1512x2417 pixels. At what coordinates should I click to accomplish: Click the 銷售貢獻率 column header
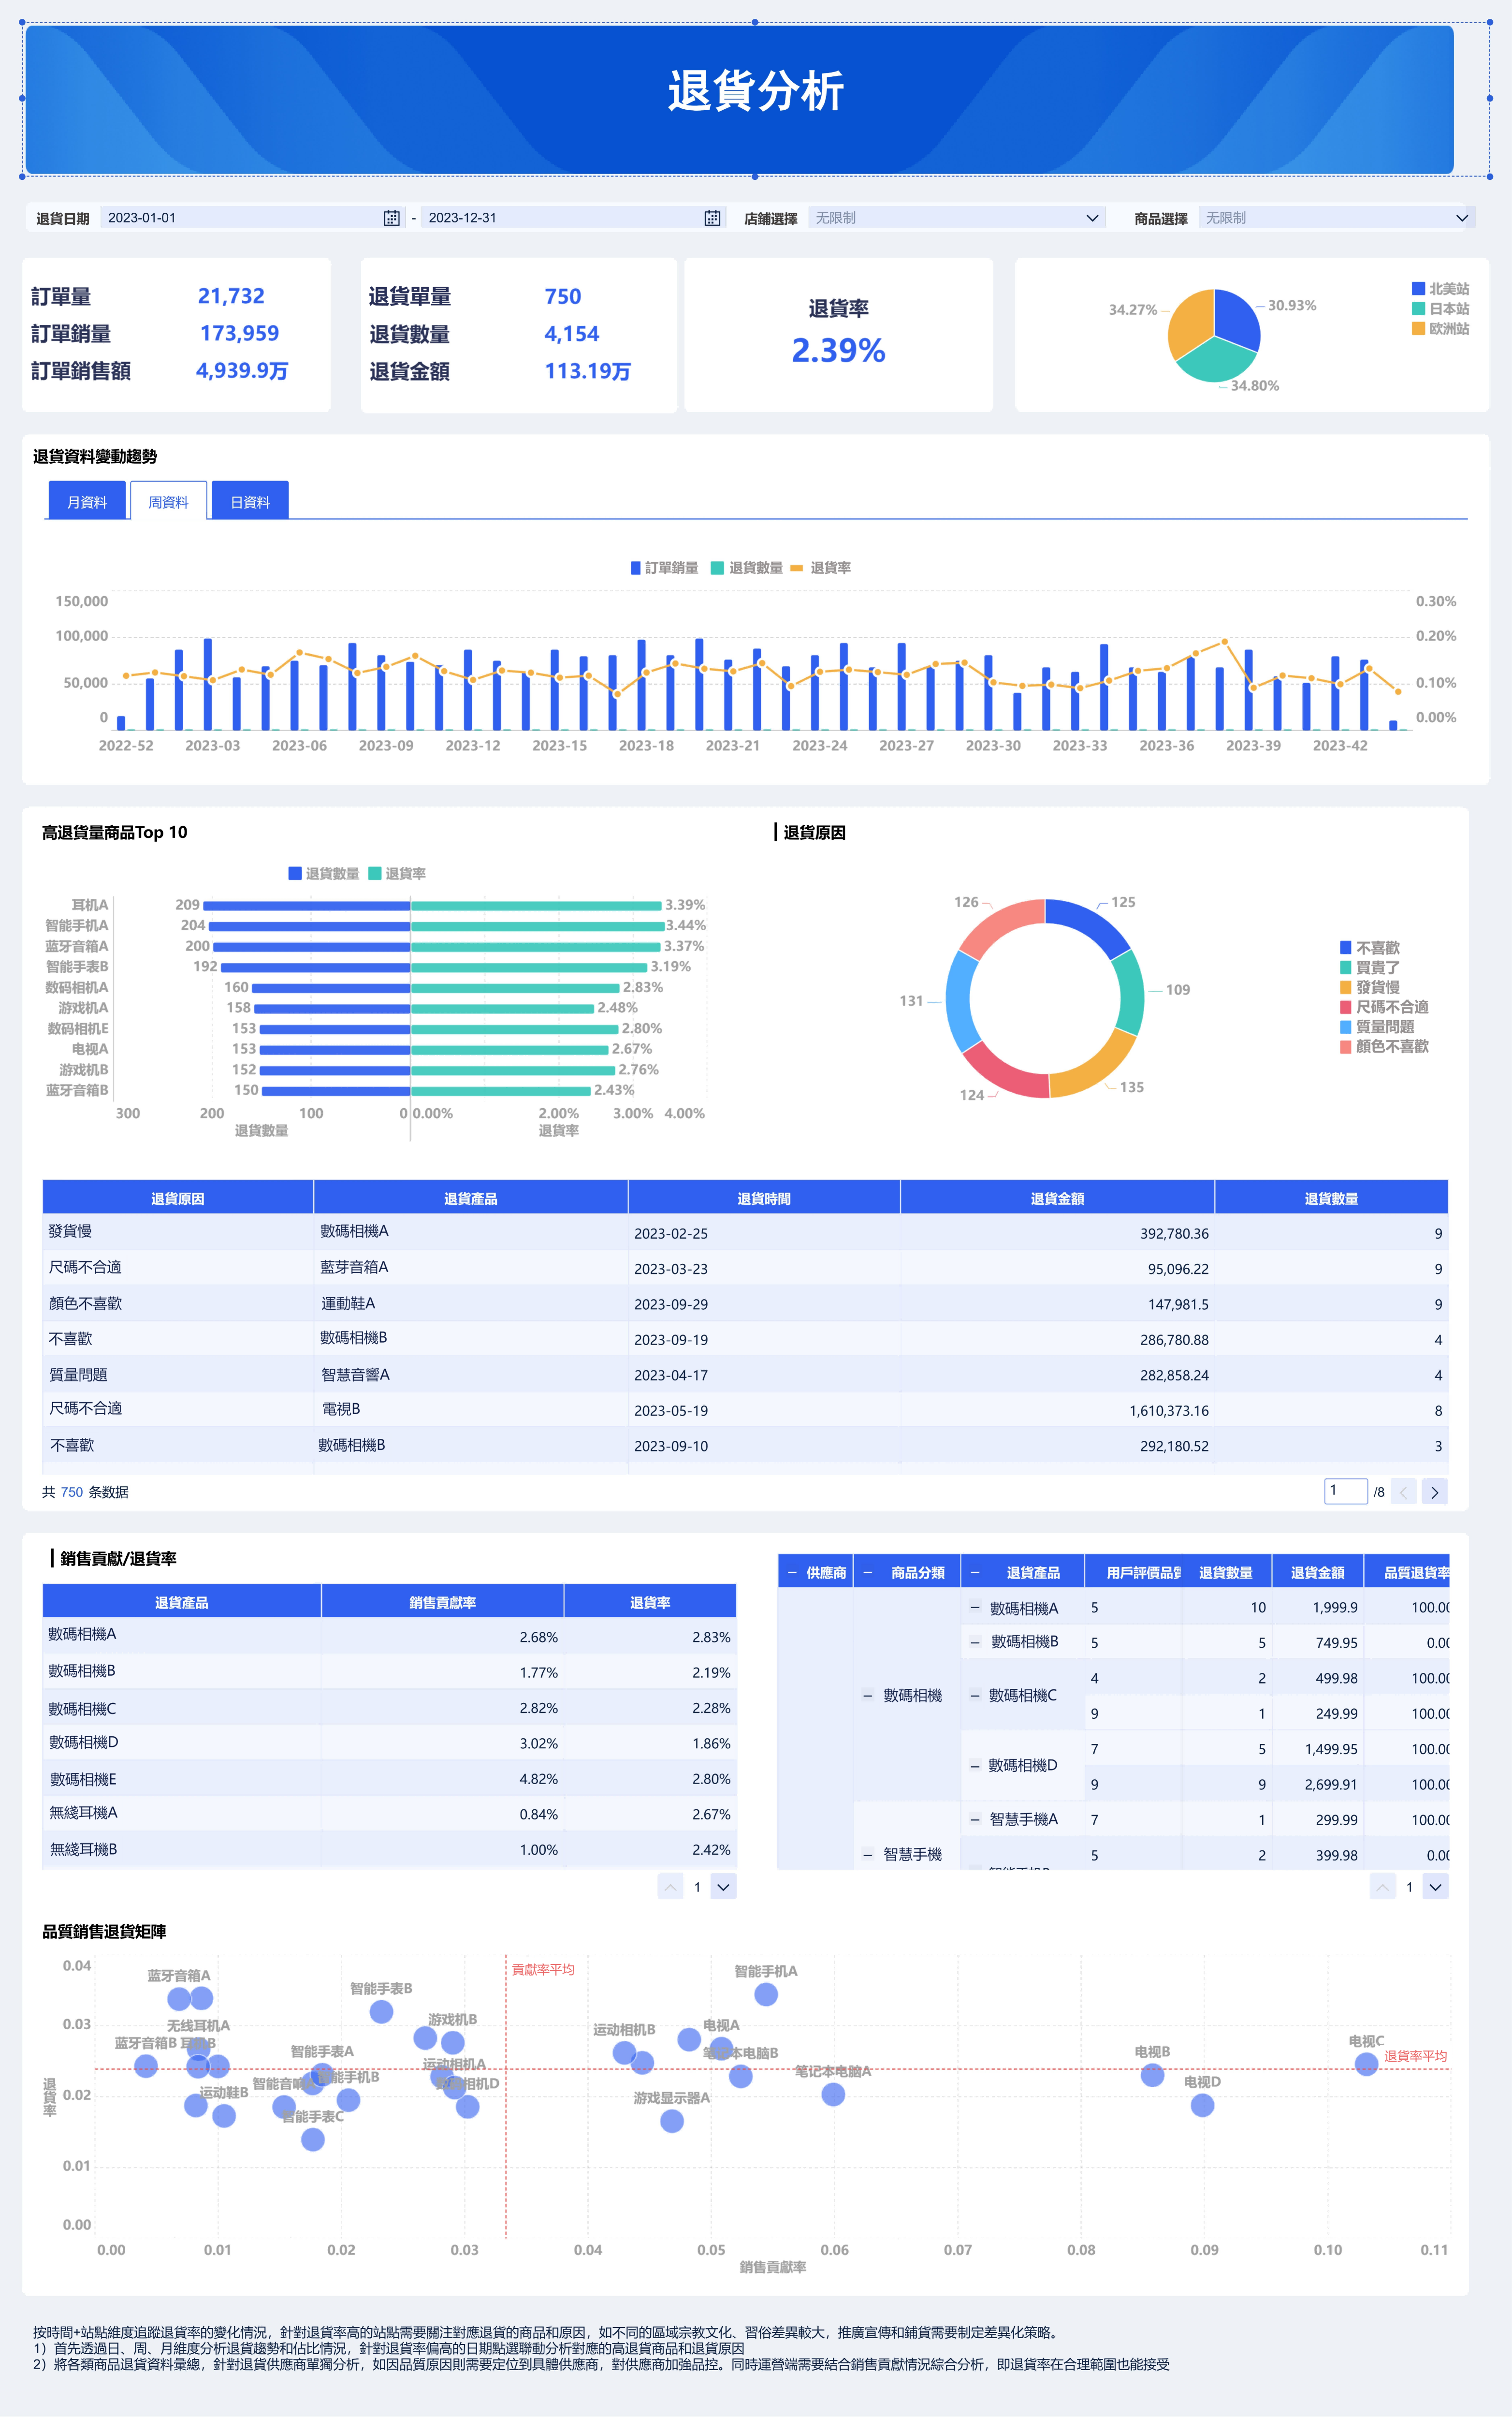442,1602
